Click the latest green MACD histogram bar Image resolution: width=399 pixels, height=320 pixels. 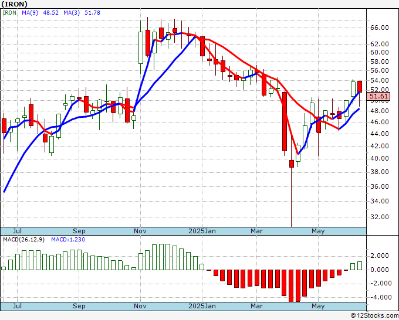(360, 266)
